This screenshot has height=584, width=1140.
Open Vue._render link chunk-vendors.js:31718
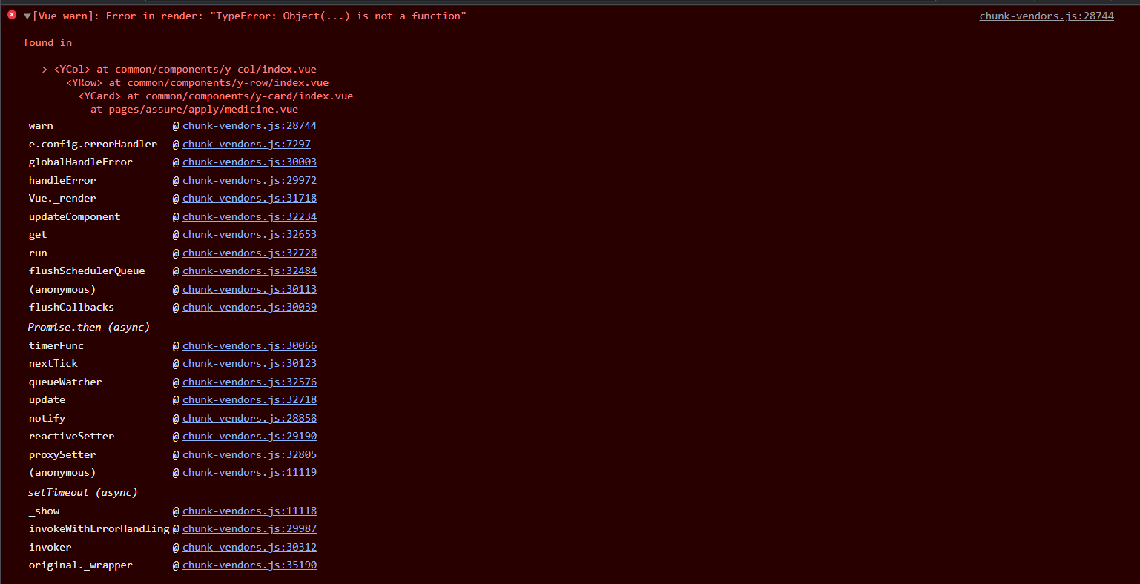[x=249, y=198]
